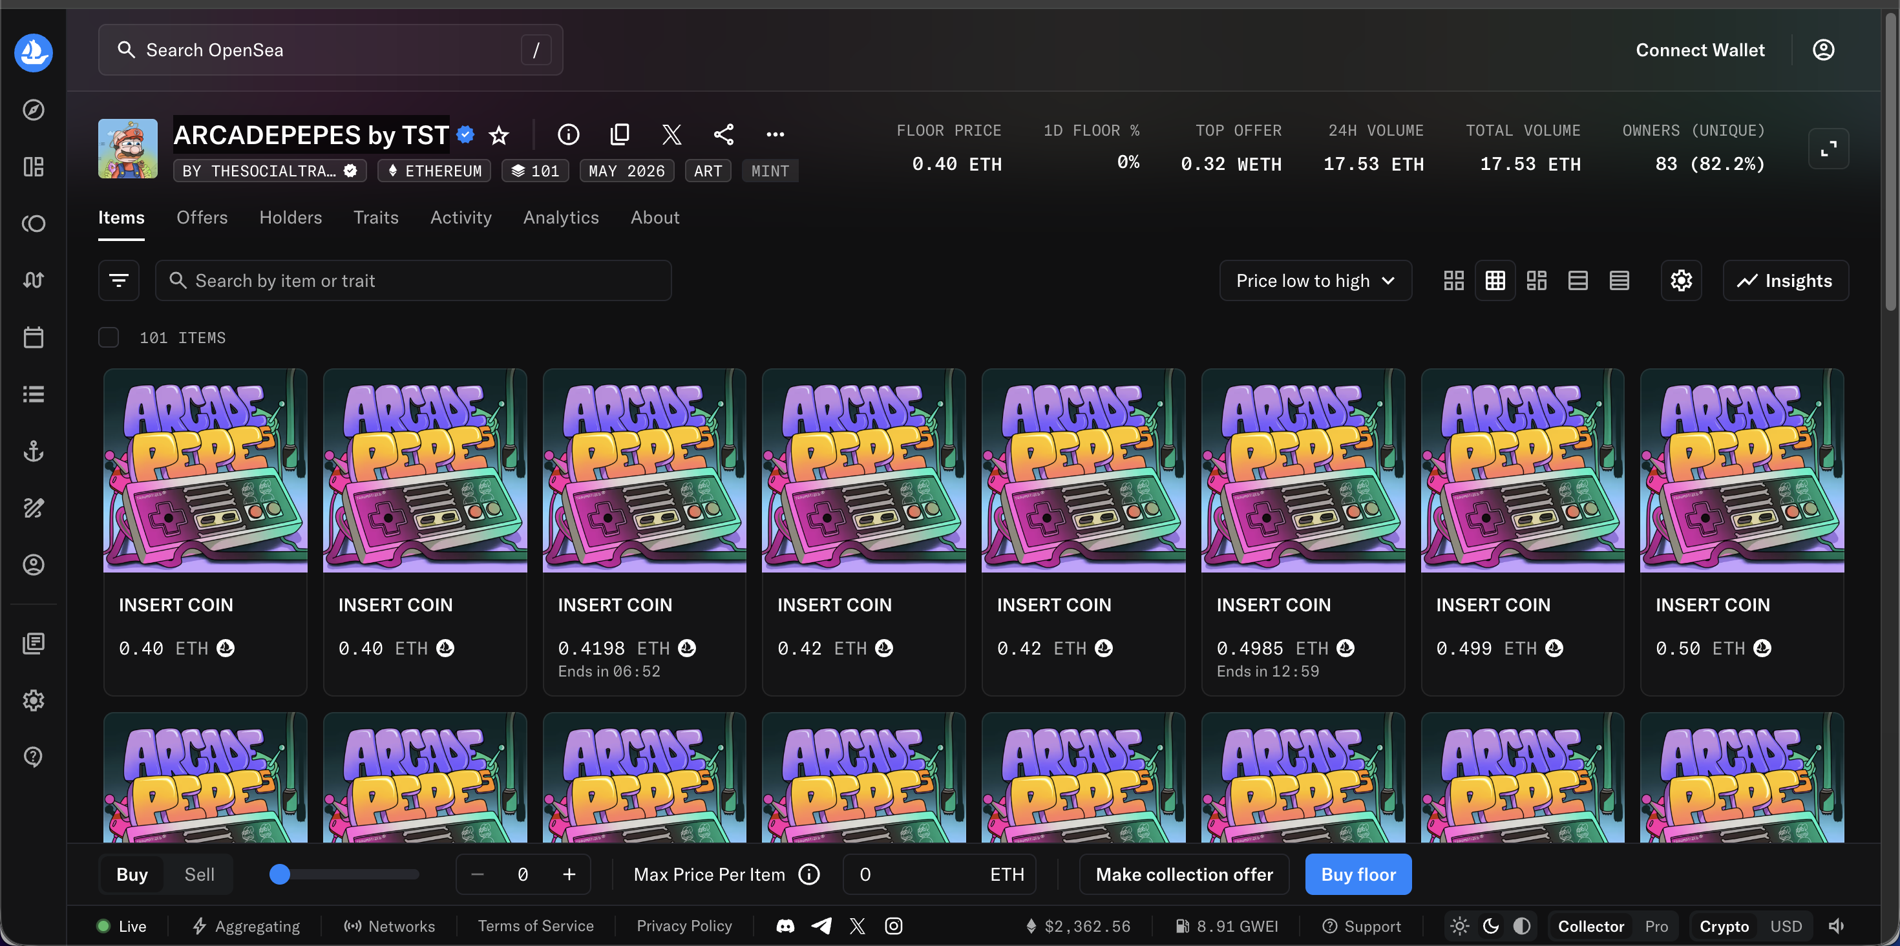Focus the Search by item or trait field
Viewport: 1900px width, 946px height.
coord(413,280)
